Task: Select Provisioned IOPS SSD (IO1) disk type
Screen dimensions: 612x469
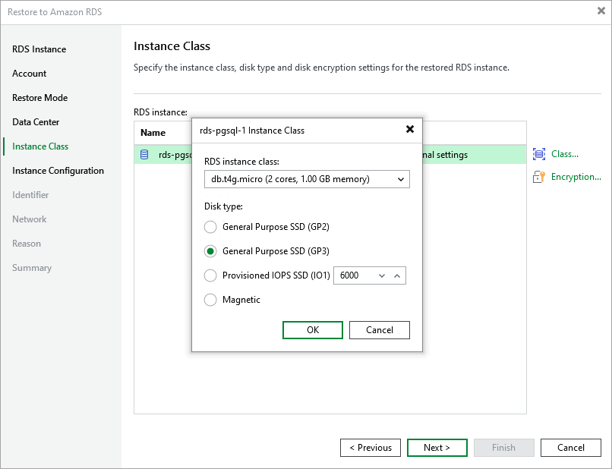Action: point(210,275)
